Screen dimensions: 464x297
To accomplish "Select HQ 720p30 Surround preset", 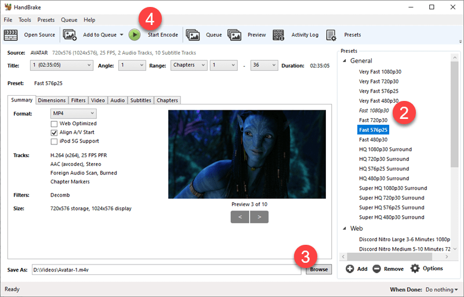I will click(384, 159).
